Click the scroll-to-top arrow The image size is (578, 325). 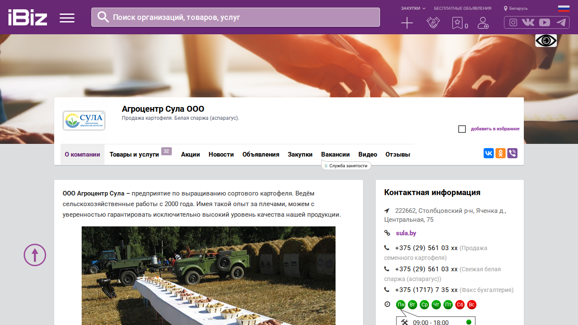coord(35,255)
